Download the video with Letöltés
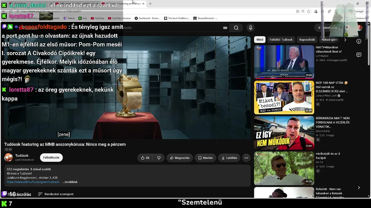The image size is (371, 208). (x=229, y=158)
